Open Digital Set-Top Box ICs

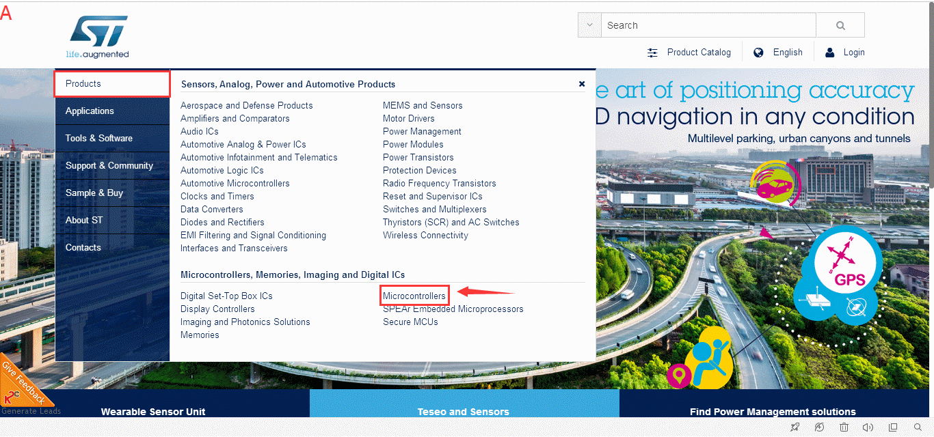click(226, 296)
